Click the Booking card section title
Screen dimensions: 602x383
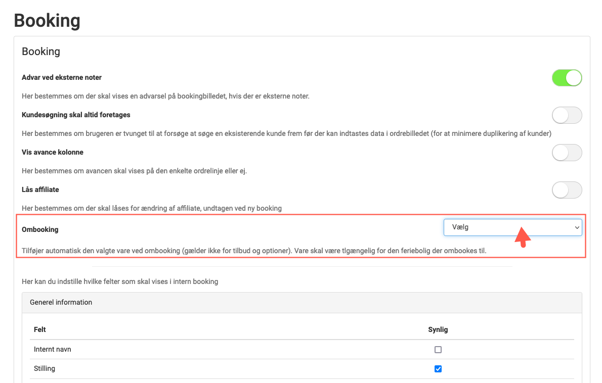click(41, 52)
